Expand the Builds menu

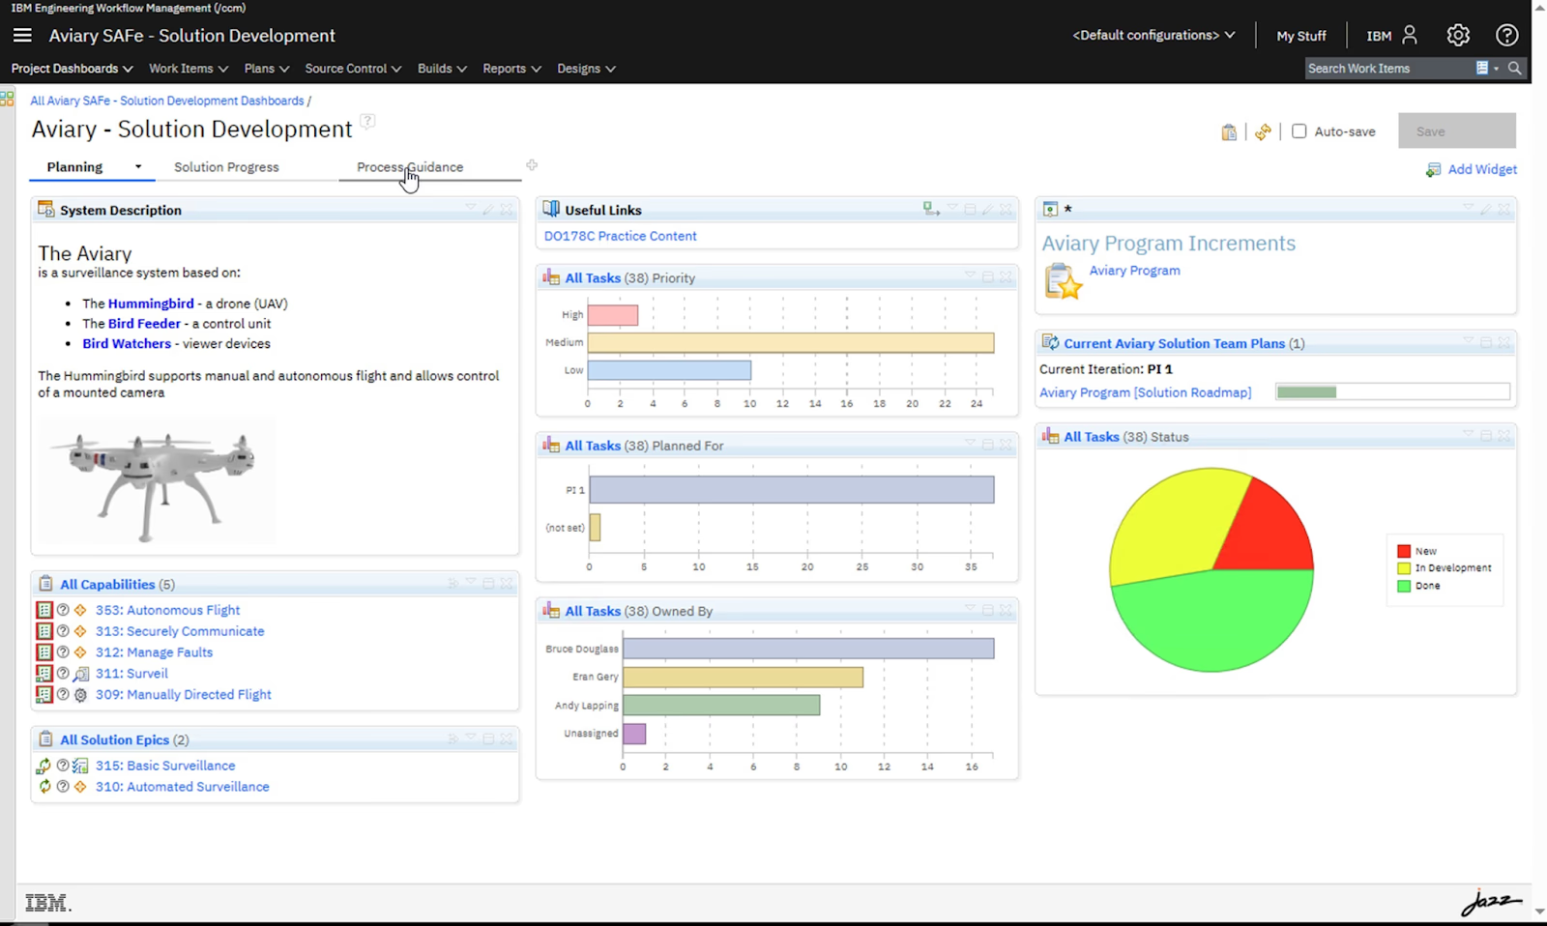(442, 69)
